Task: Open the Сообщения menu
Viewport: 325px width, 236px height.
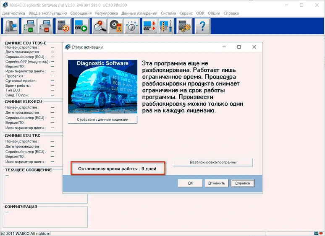Action: [81, 13]
